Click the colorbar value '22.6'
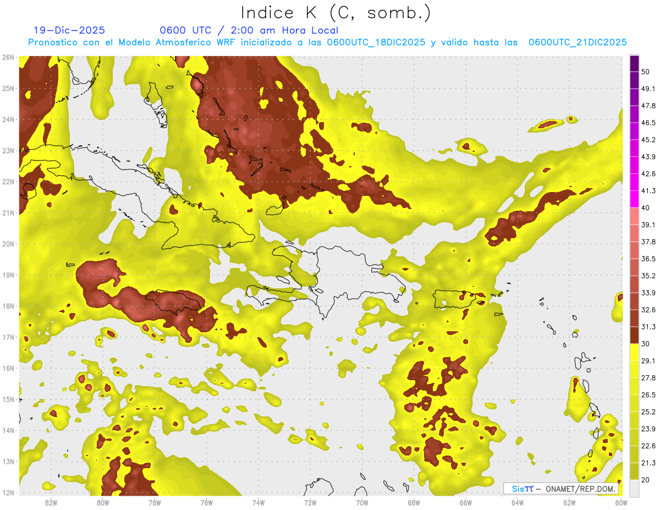This screenshot has height=510, width=660. [x=648, y=446]
